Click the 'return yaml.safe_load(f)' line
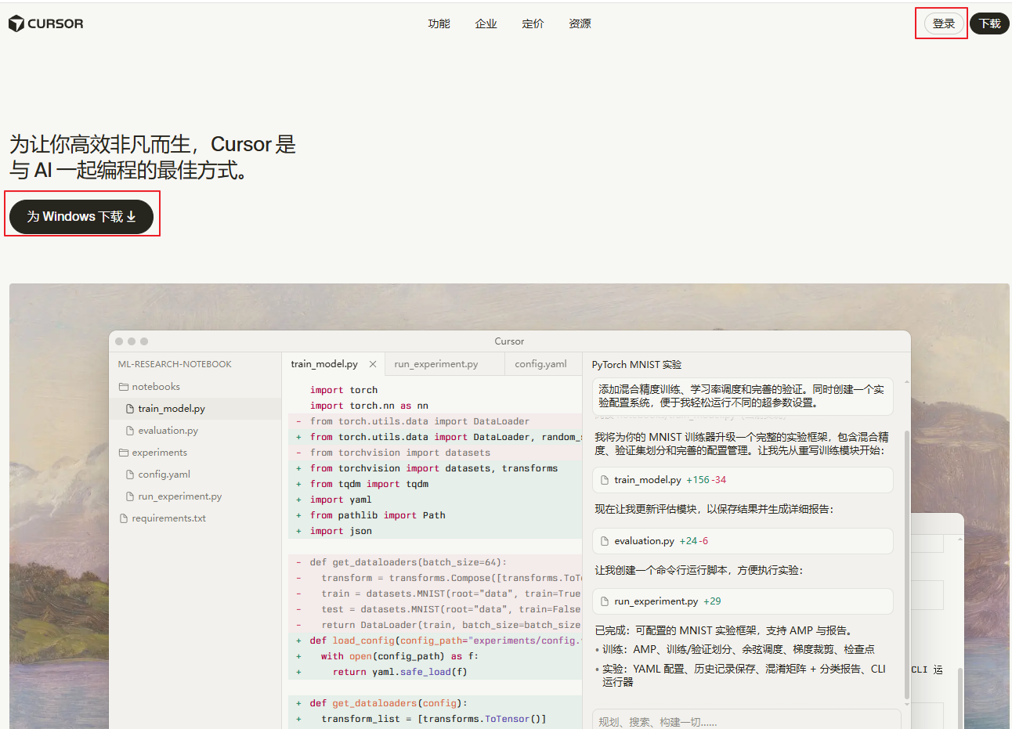 pos(399,672)
